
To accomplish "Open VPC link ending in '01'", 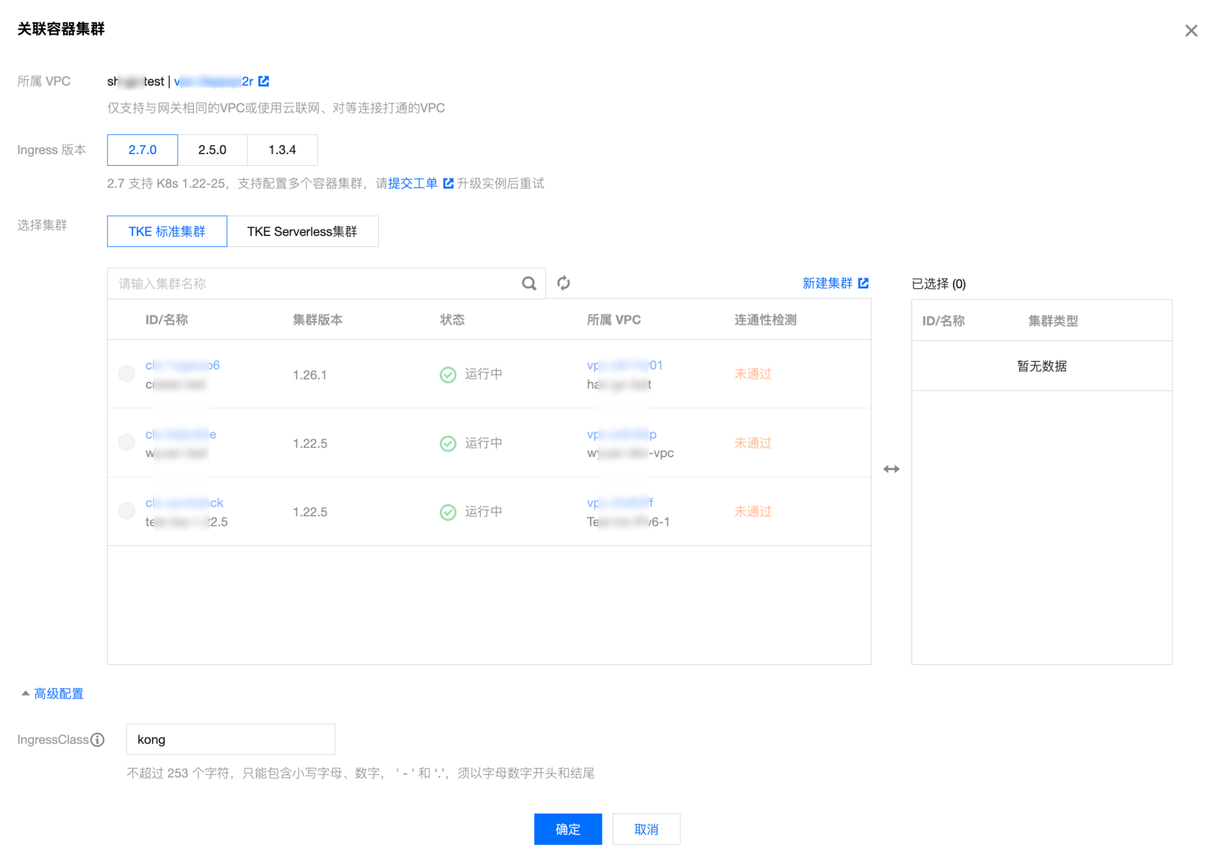I will [x=625, y=365].
